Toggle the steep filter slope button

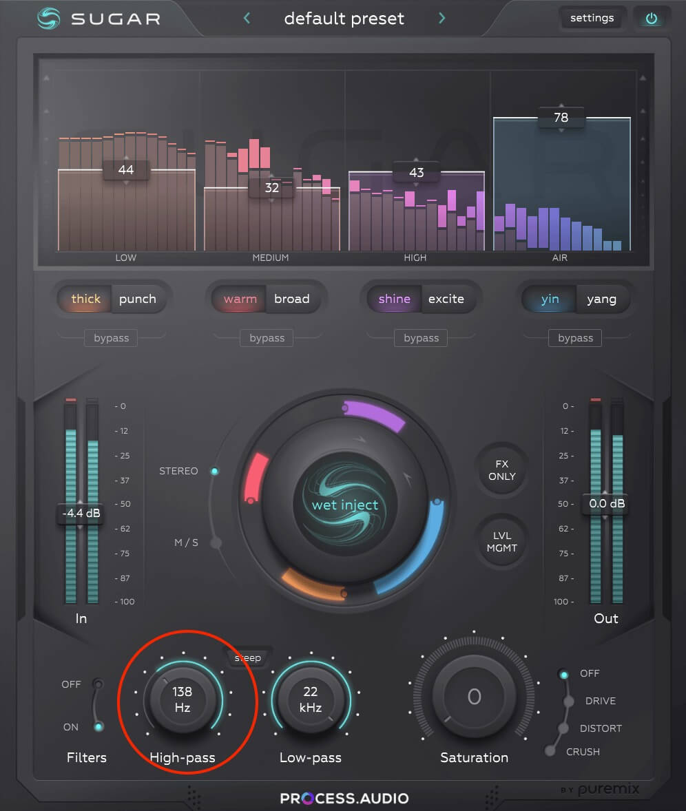point(248,658)
